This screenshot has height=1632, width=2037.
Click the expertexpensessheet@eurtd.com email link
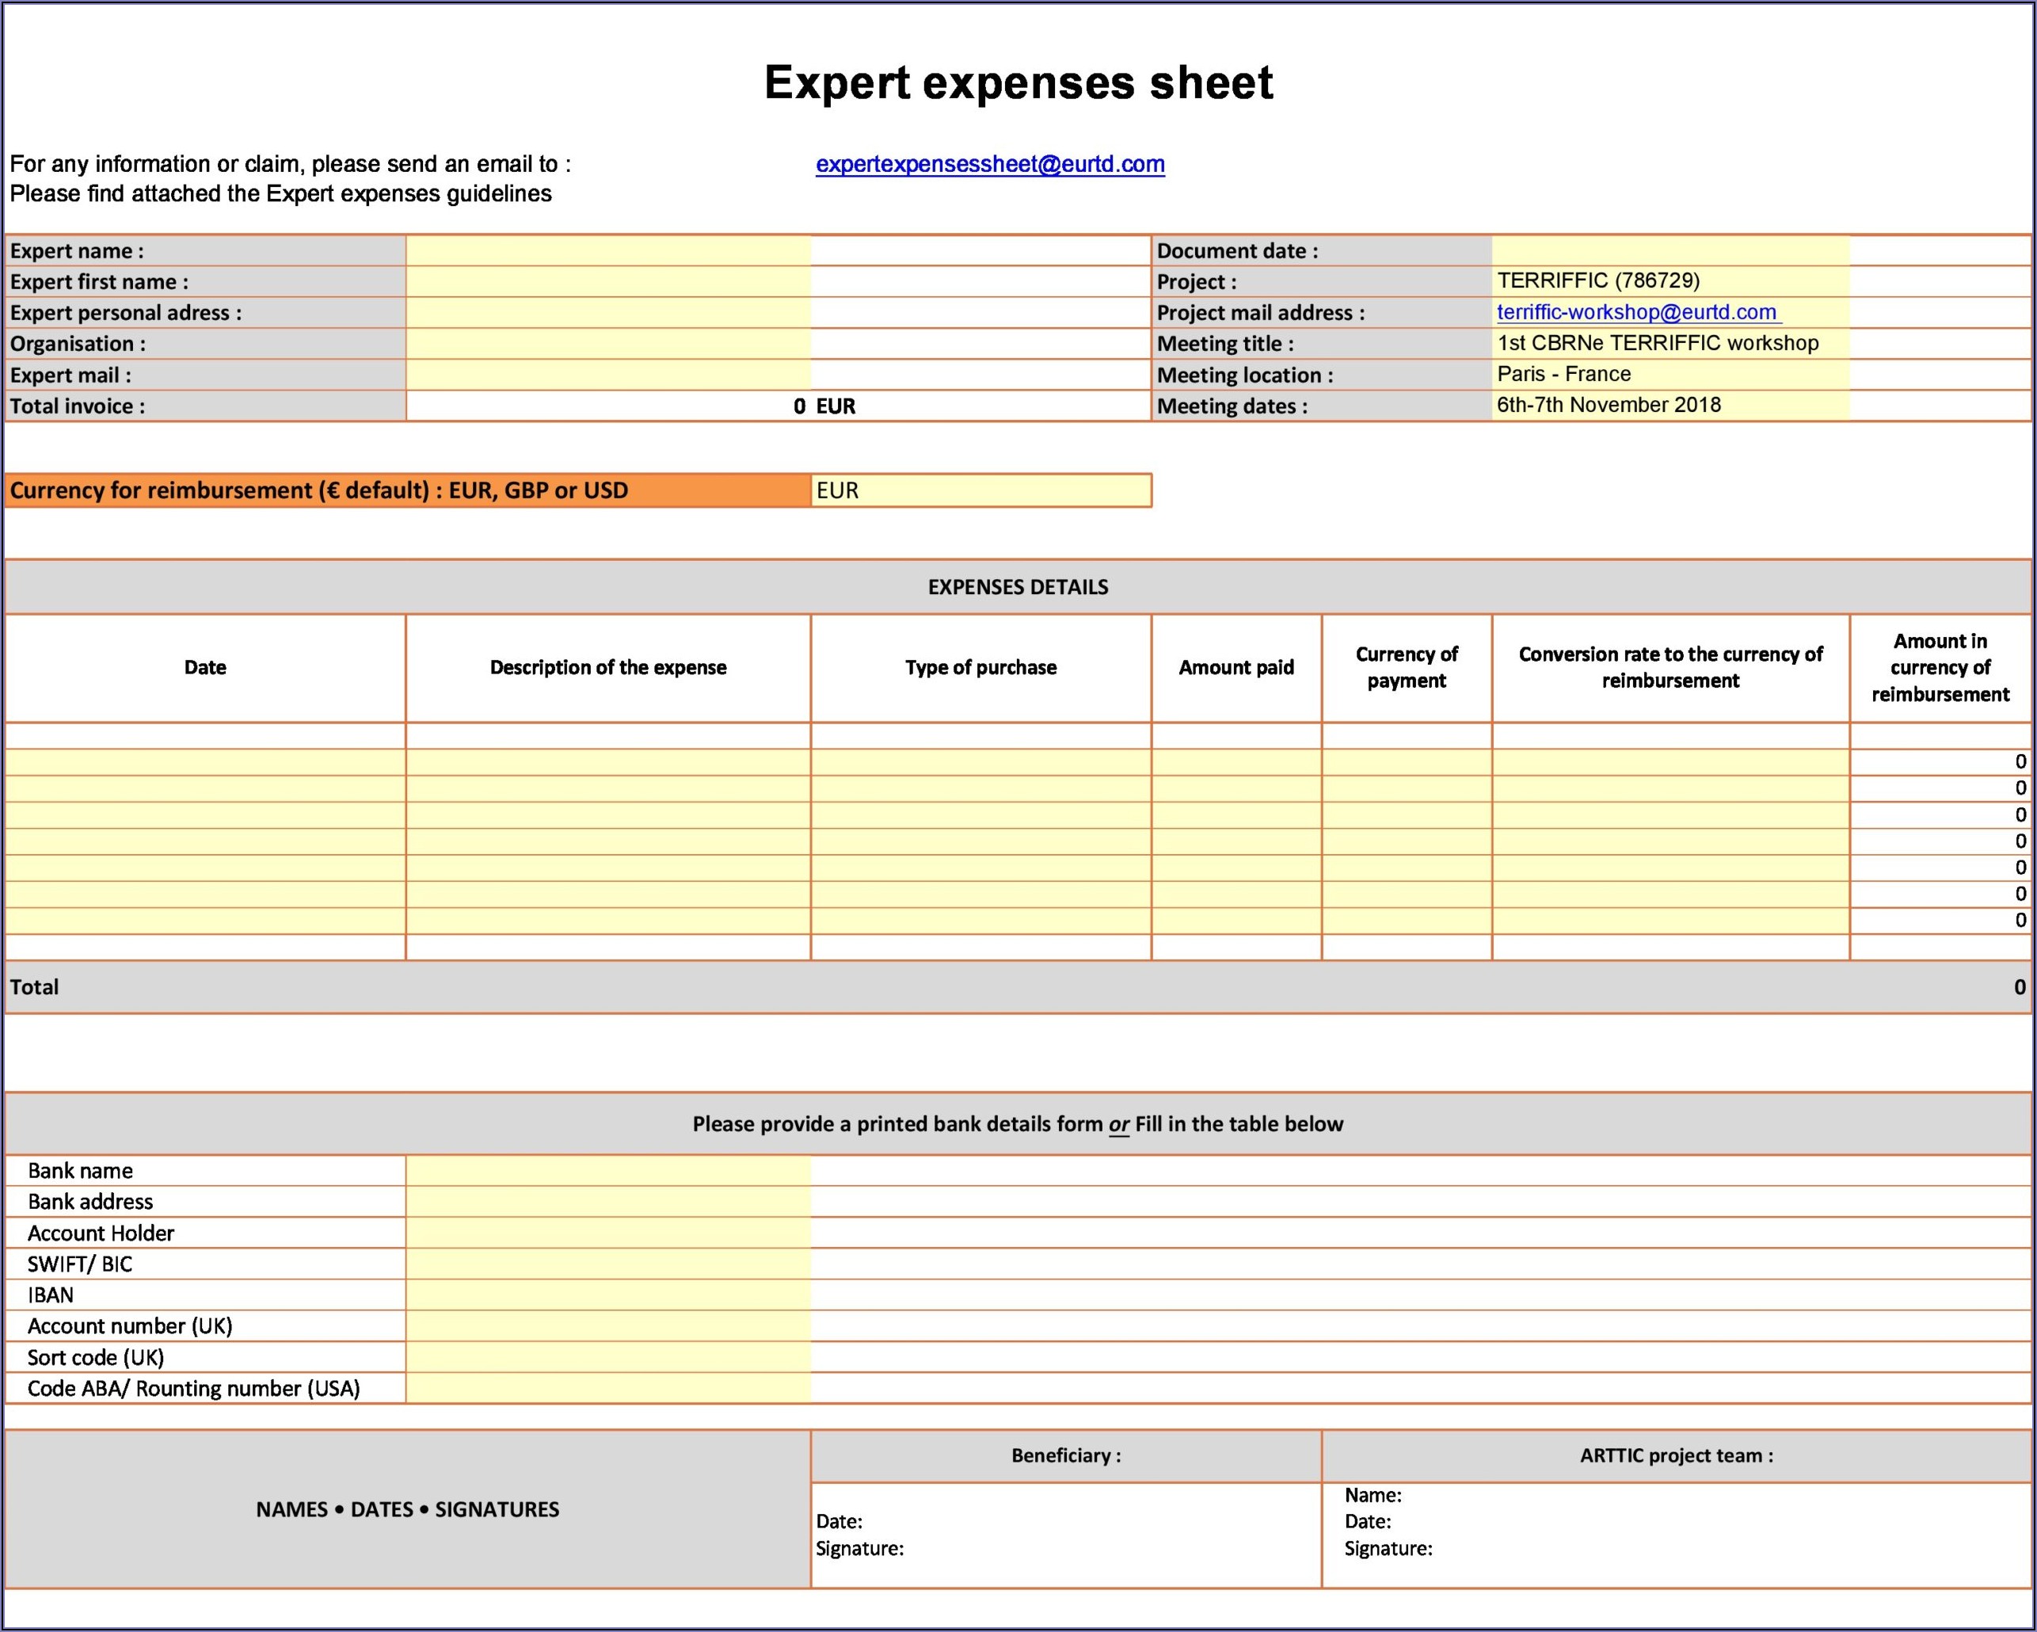coord(989,165)
